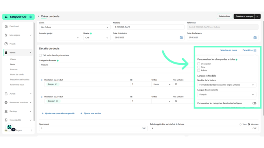Check TVA inclu dans le prix unitaire
This screenshot has width=264, height=148.
coord(40,55)
